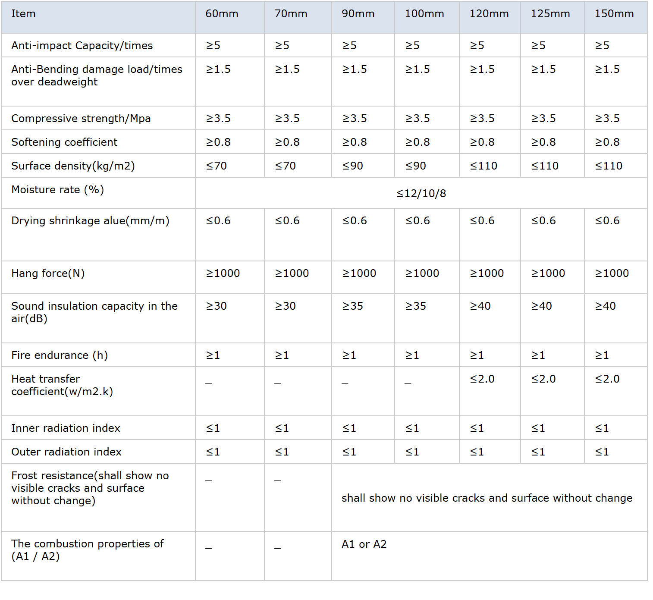Click 'Anti-impact Capacity/times' row label
Screen dimensions: 653x600
coord(82,46)
